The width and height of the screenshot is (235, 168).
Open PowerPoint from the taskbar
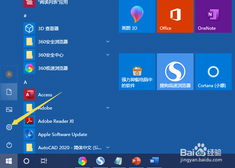click(x=136, y=161)
